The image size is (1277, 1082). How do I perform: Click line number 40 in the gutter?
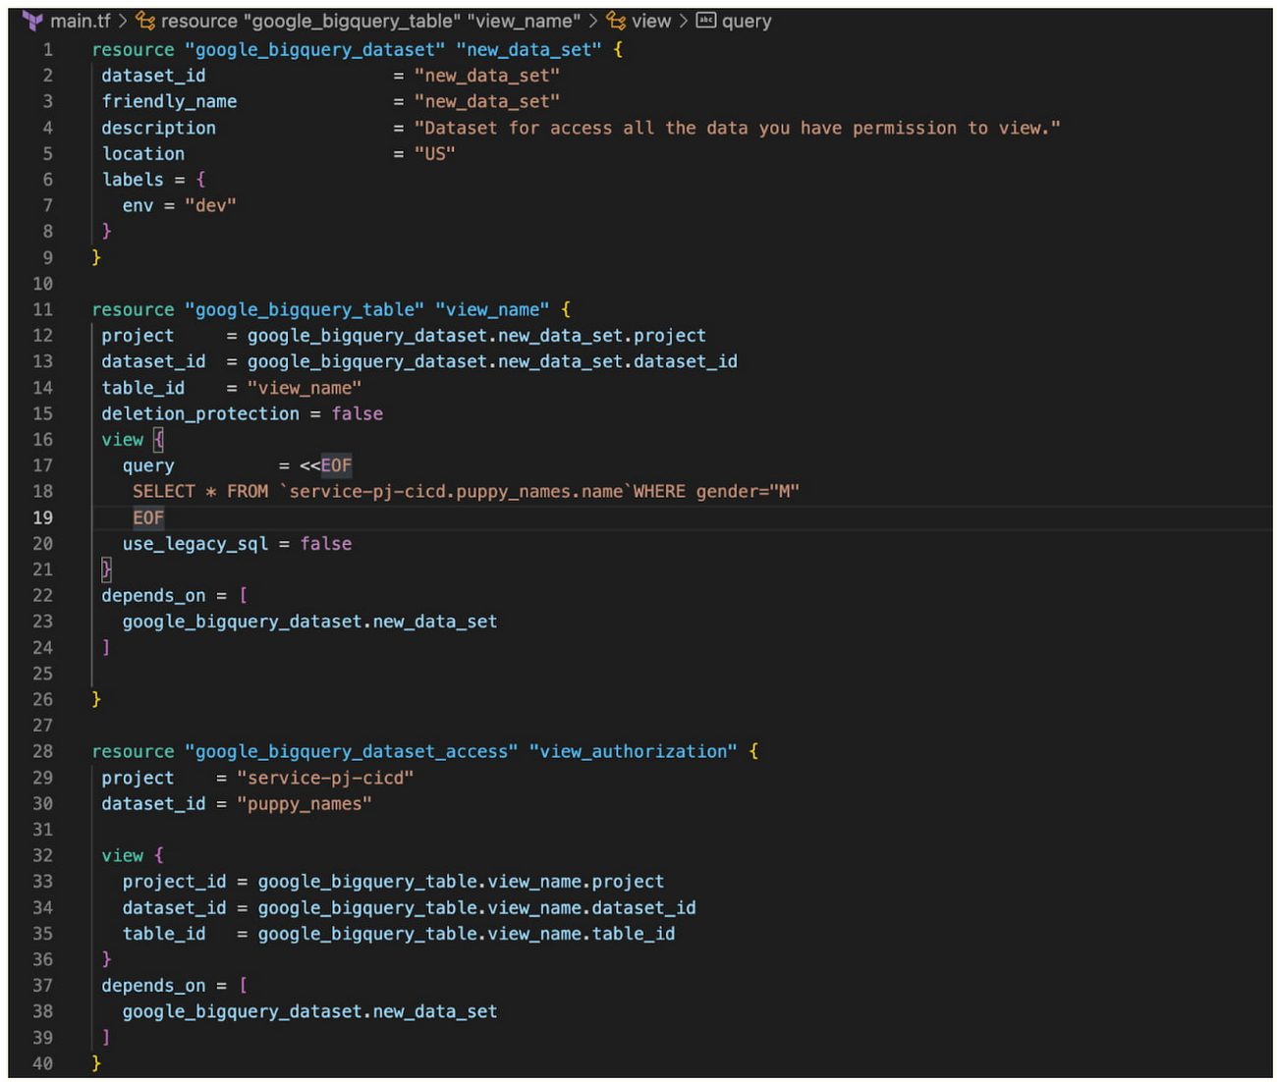coord(42,1063)
